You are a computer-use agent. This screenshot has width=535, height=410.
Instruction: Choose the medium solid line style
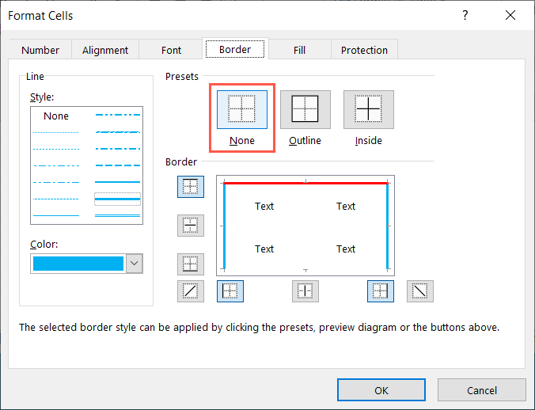click(x=118, y=182)
